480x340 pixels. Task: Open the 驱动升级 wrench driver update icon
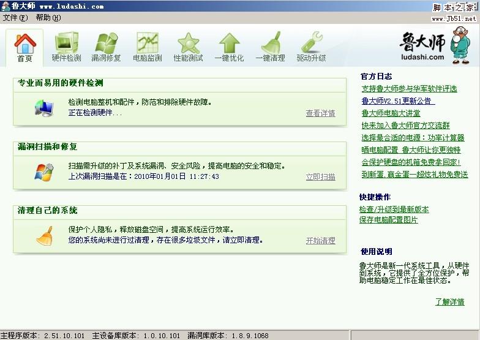pyautogui.click(x=311, y=47)
